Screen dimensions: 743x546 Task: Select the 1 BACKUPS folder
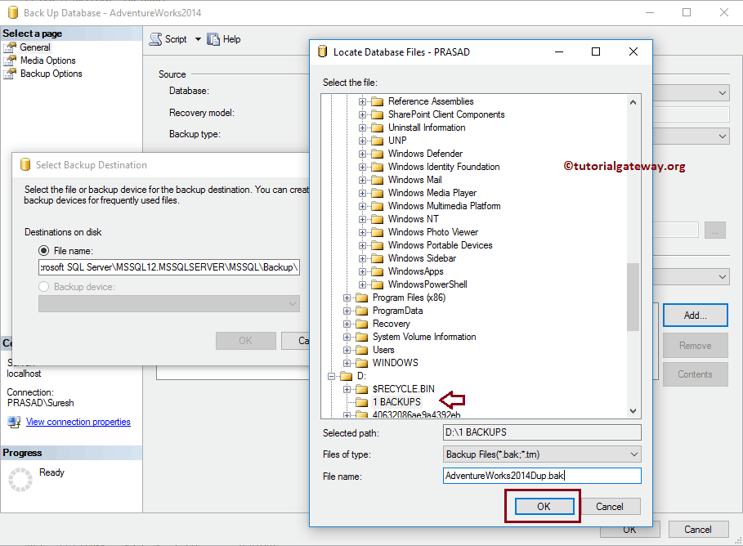click(396, 402)
